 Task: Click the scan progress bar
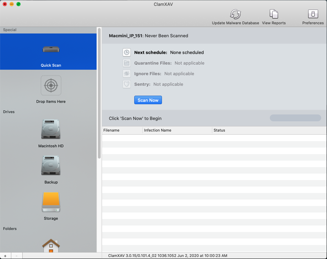[295, 118]
